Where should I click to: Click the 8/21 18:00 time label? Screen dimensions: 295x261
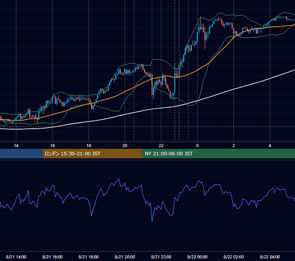click(x=88, y=257)
